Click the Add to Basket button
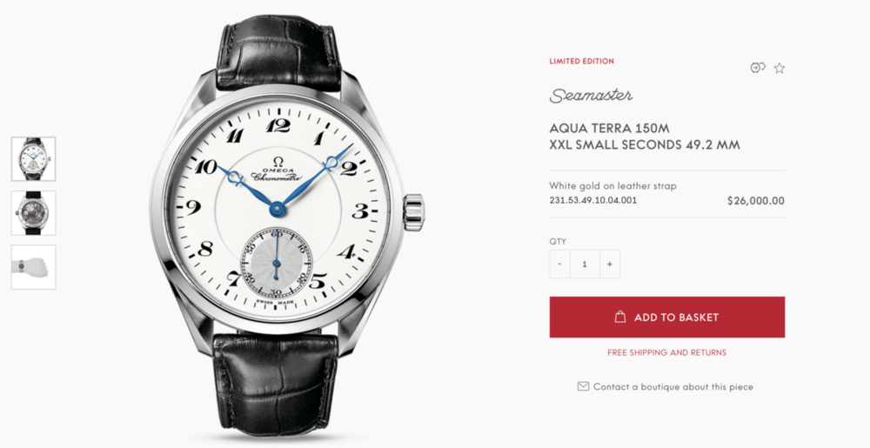The image size is (870, 448). (667, 318)
